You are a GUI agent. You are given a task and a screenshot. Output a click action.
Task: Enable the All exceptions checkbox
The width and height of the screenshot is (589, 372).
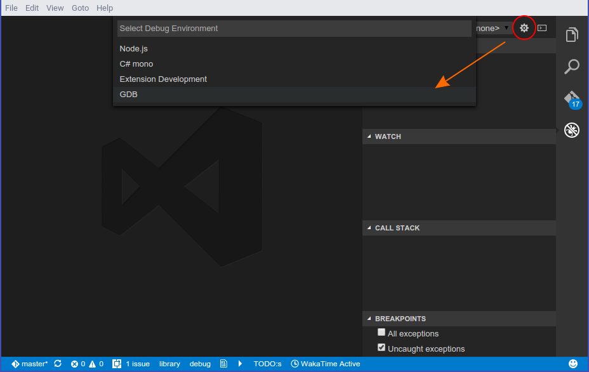point(381,333)
